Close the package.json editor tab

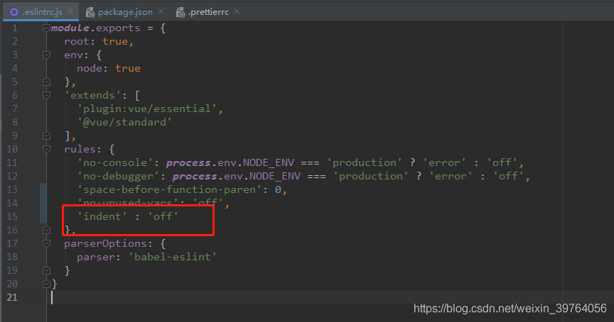coord(161,13)
